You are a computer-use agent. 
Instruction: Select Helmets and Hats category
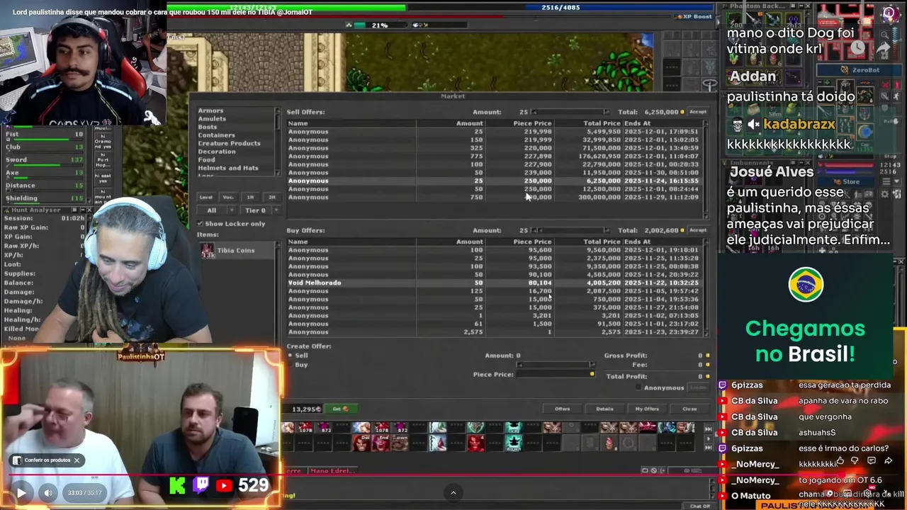point(228,168)
